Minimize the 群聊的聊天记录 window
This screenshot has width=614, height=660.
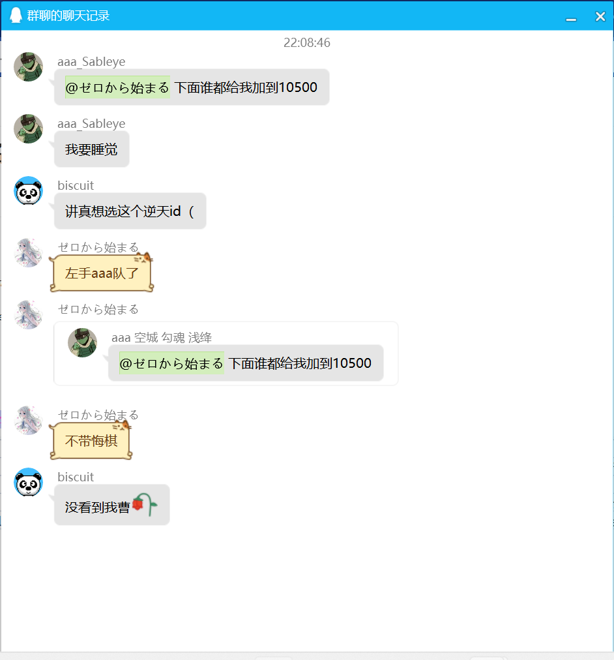click(571, 16)
